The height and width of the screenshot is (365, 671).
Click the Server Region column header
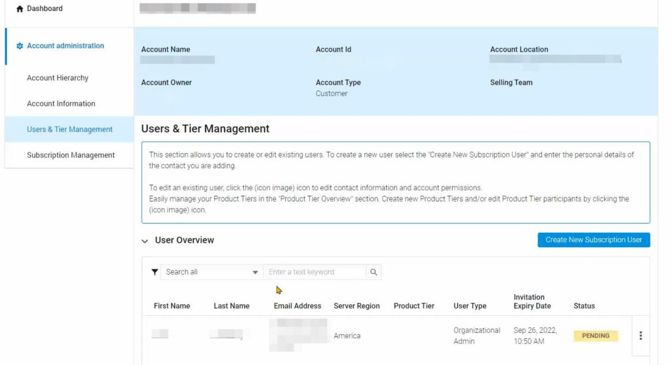click(356, 306)
